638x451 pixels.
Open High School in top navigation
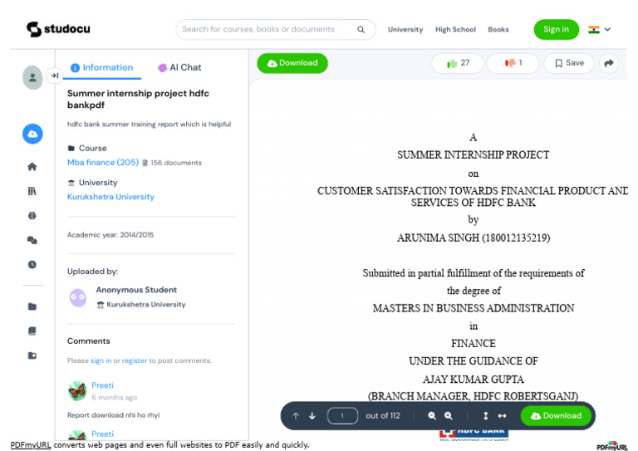click(x=455, y=29)
